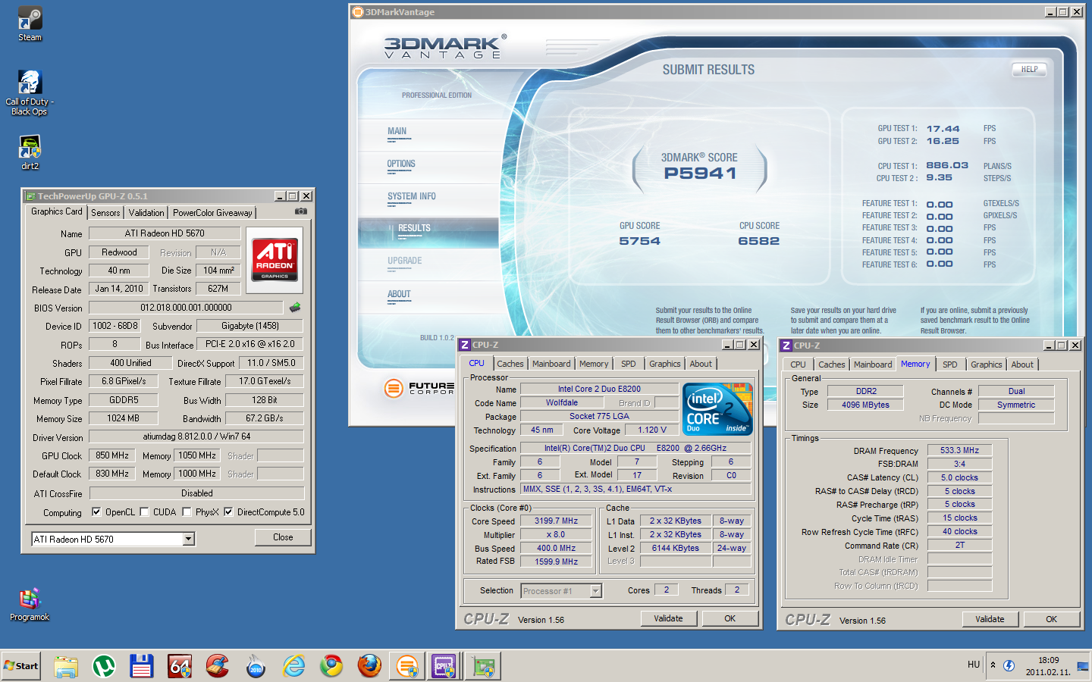Click the HU language indicator
Screen dimensions: 1092x682
(x=974, y=665)
